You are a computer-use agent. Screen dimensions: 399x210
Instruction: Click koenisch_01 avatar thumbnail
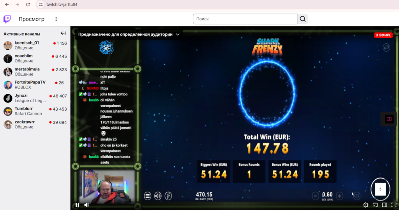click(8, 45)
